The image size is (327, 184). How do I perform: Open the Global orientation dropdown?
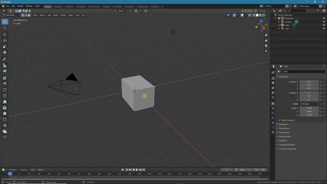click(x=121, y=11)
